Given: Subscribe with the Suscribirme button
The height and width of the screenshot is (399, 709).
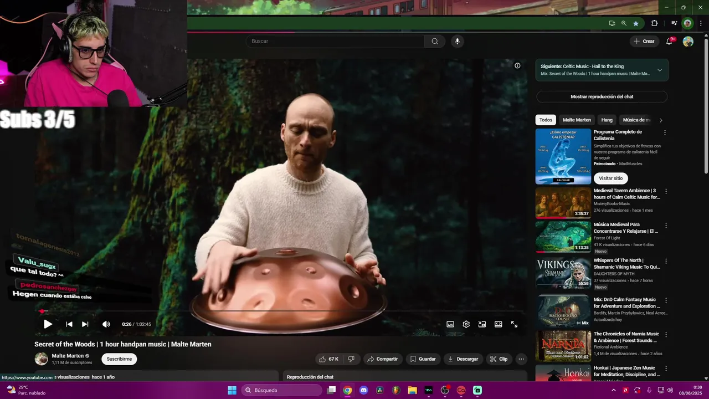Looking at the screenshot, I should 119,359.
